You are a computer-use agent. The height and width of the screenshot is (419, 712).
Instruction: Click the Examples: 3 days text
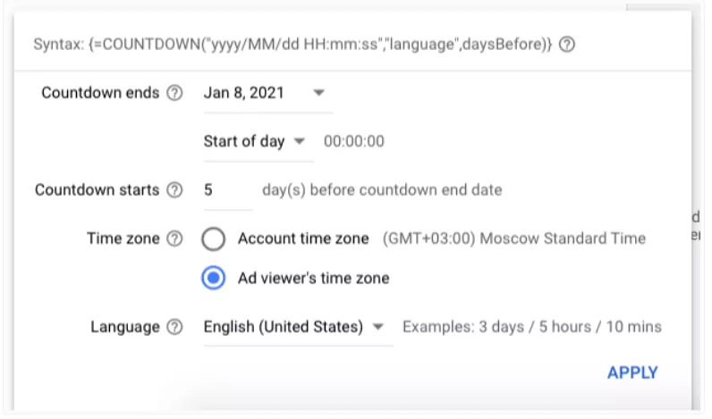532,327
